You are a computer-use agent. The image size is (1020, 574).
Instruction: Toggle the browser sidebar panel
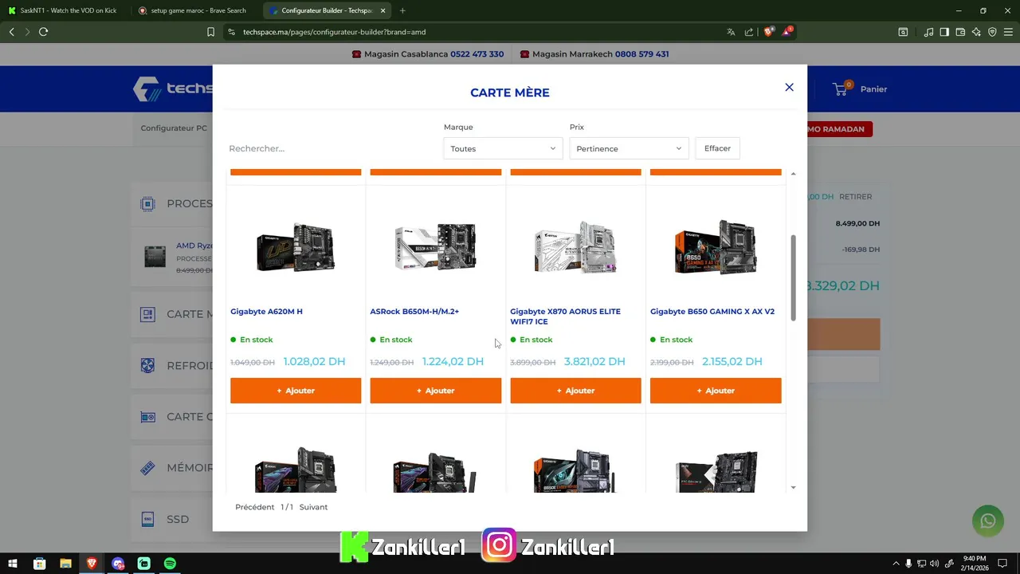[944, 32]
